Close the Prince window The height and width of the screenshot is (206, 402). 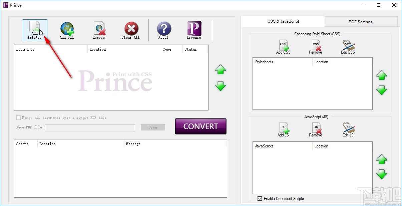[394, 5]
